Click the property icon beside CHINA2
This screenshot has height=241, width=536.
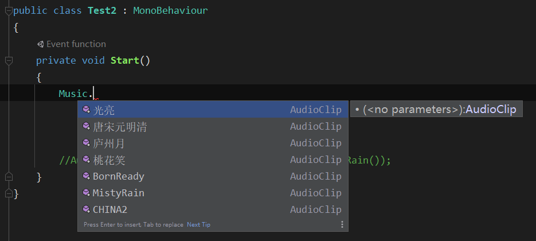point(86,209)
